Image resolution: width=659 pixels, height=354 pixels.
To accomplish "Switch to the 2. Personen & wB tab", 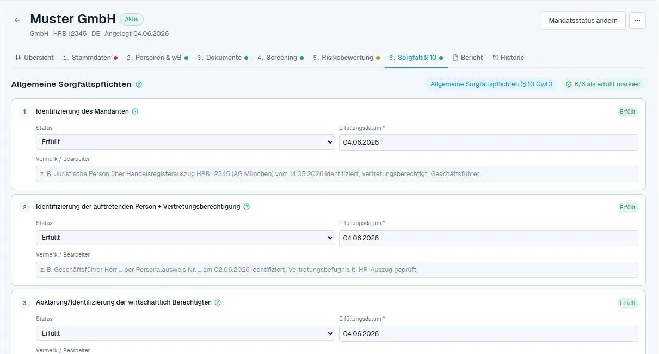I will click(157, 58).
